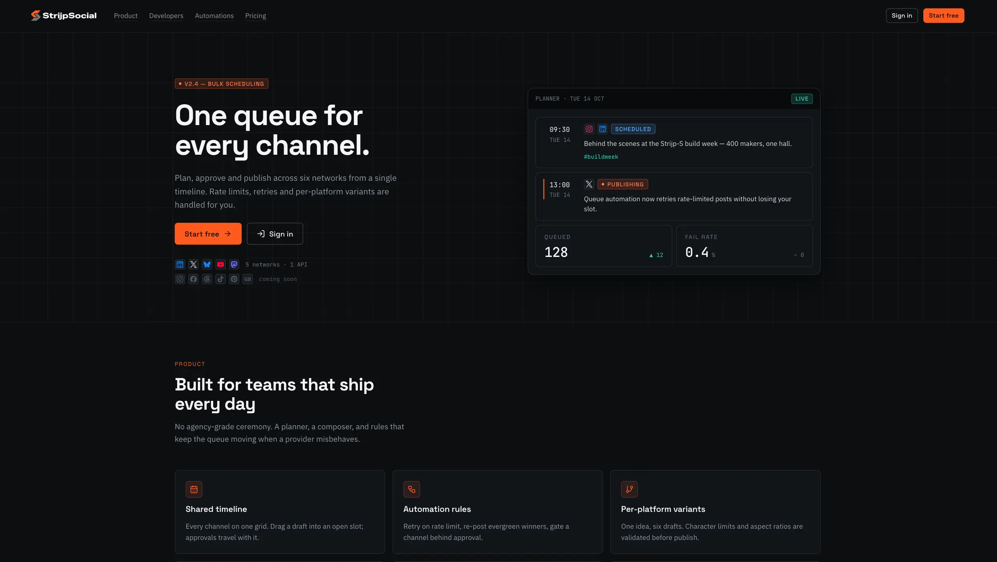Screen dimensions: 997x562
Task: Click the LinkedIn icon on the 09:30 post
Action: coord(603,129)
